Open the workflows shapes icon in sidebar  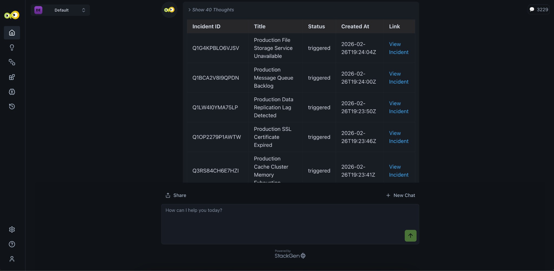pyautogui.click(x=12, y=62)
